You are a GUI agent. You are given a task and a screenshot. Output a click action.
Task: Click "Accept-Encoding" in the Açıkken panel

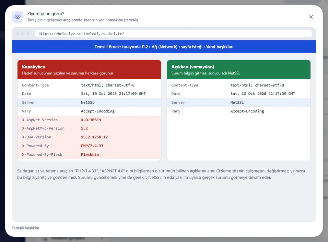coord(247,111)
